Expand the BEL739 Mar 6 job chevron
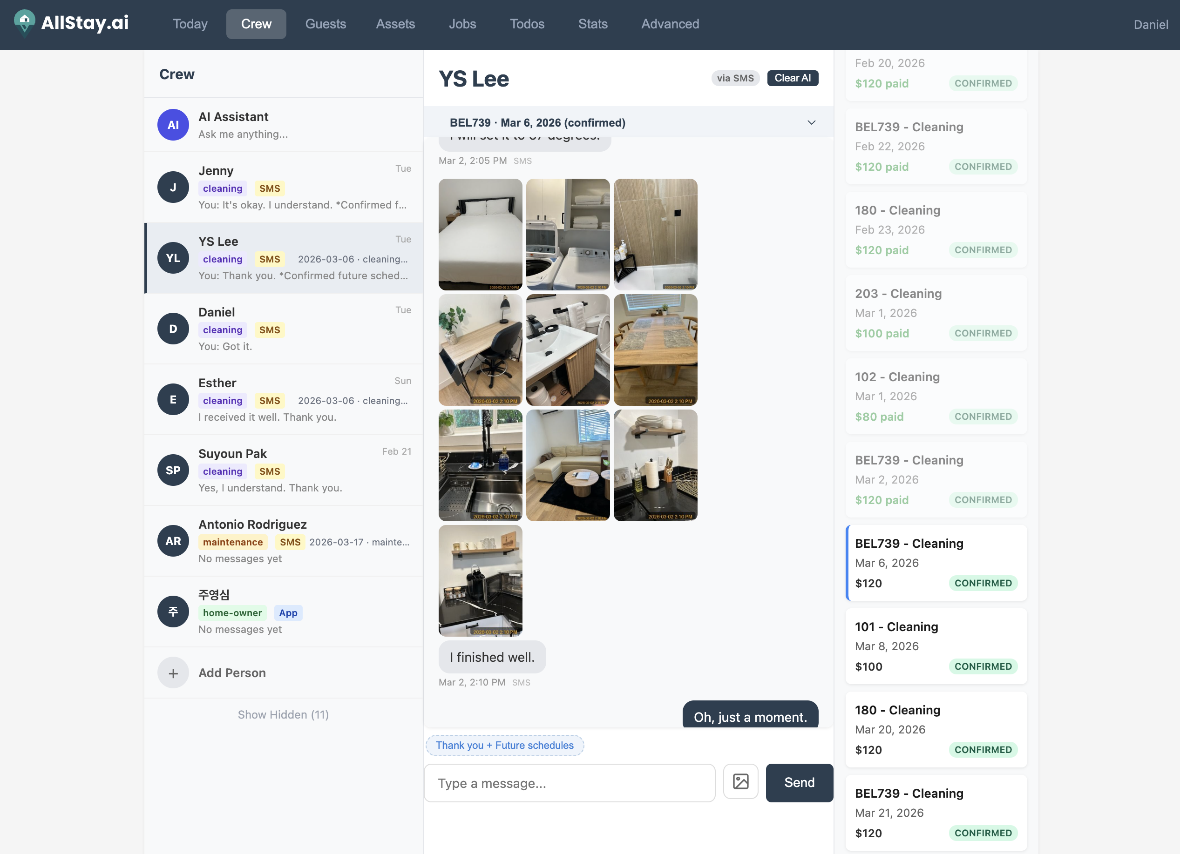Screen dimensions: 1180x854 pos(811,123)
